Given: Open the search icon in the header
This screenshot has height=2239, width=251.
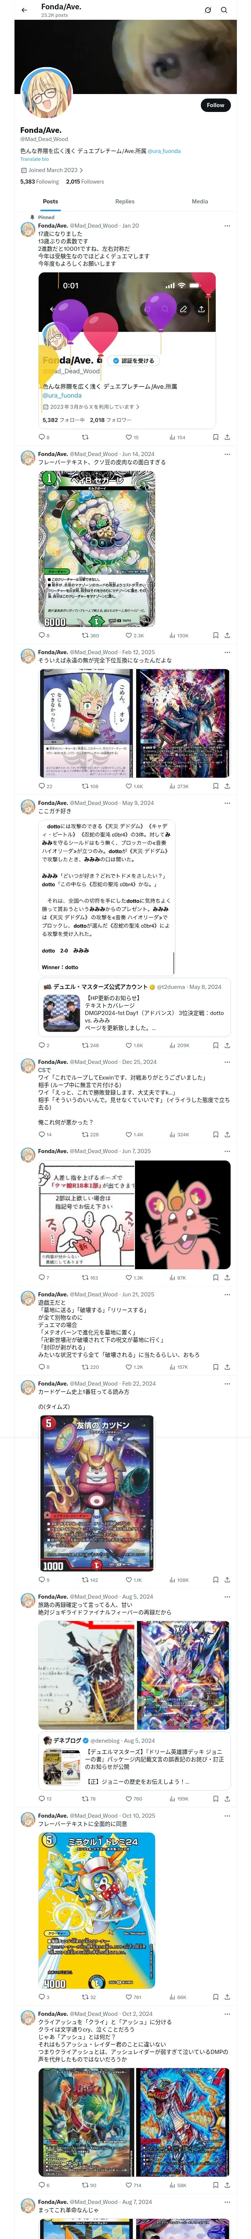Looking at the screenshot, I should pos(224,10).
